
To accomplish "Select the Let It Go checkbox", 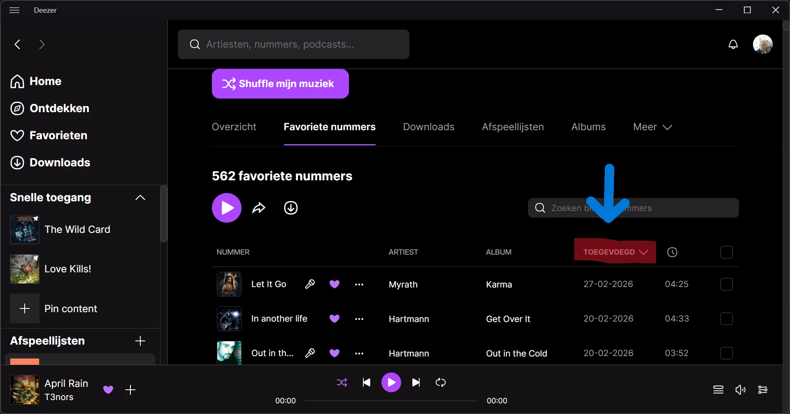I will [727, 284].
